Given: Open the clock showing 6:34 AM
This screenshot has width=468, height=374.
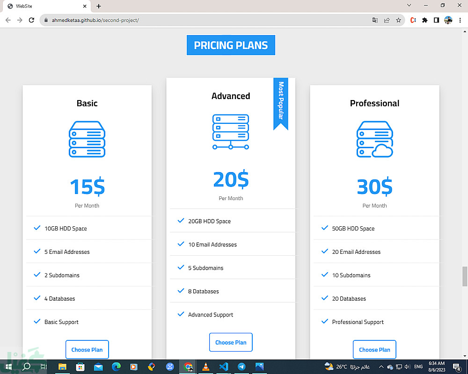Looking at the screenshot, I should 437,367.
